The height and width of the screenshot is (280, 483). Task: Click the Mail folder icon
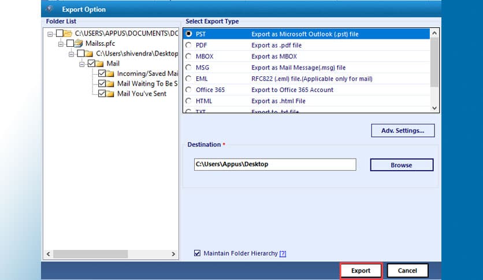coord(99,64)
